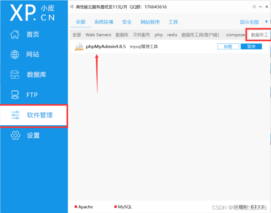
Task: Select the 工具 category tab
Action: coord(173,22)
